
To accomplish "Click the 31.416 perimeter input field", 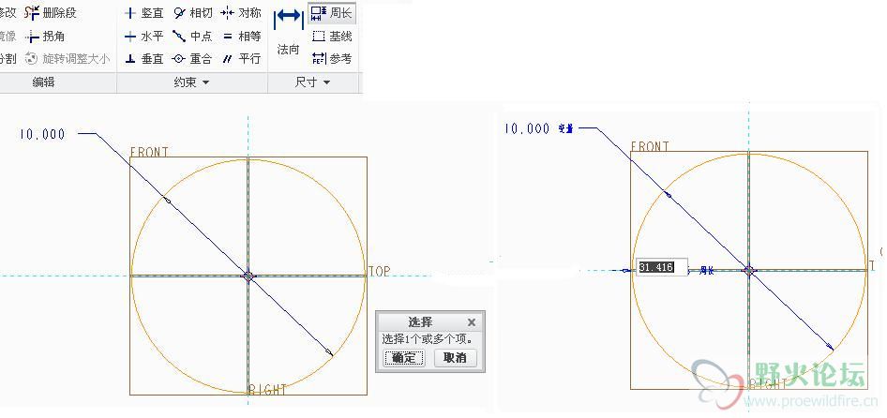I will pos(662,267).
